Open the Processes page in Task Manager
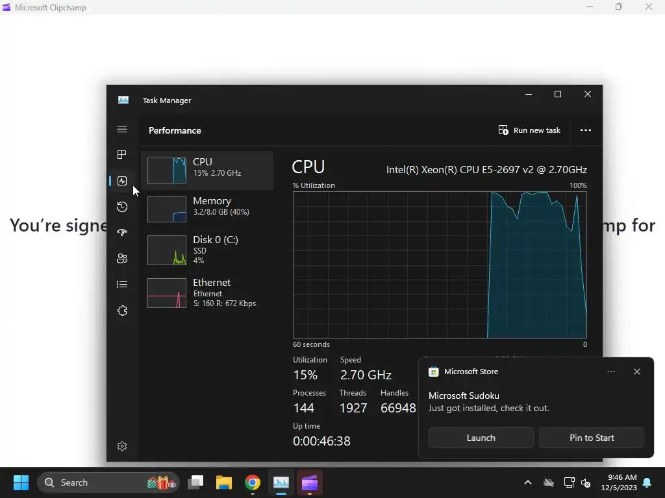This screenshot has width=665, height=498. pyautogui.click(x=122, y=154)
